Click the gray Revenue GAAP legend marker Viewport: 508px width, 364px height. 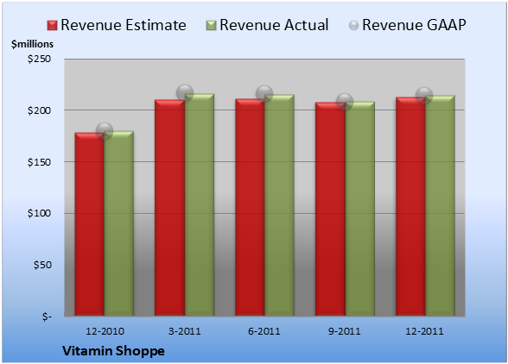point(353,26)
